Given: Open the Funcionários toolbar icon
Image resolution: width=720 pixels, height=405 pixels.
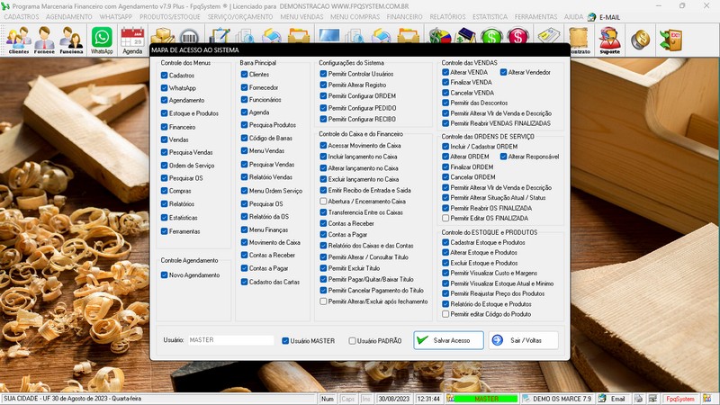Looking at the screenshot, I should coord(71,40).
